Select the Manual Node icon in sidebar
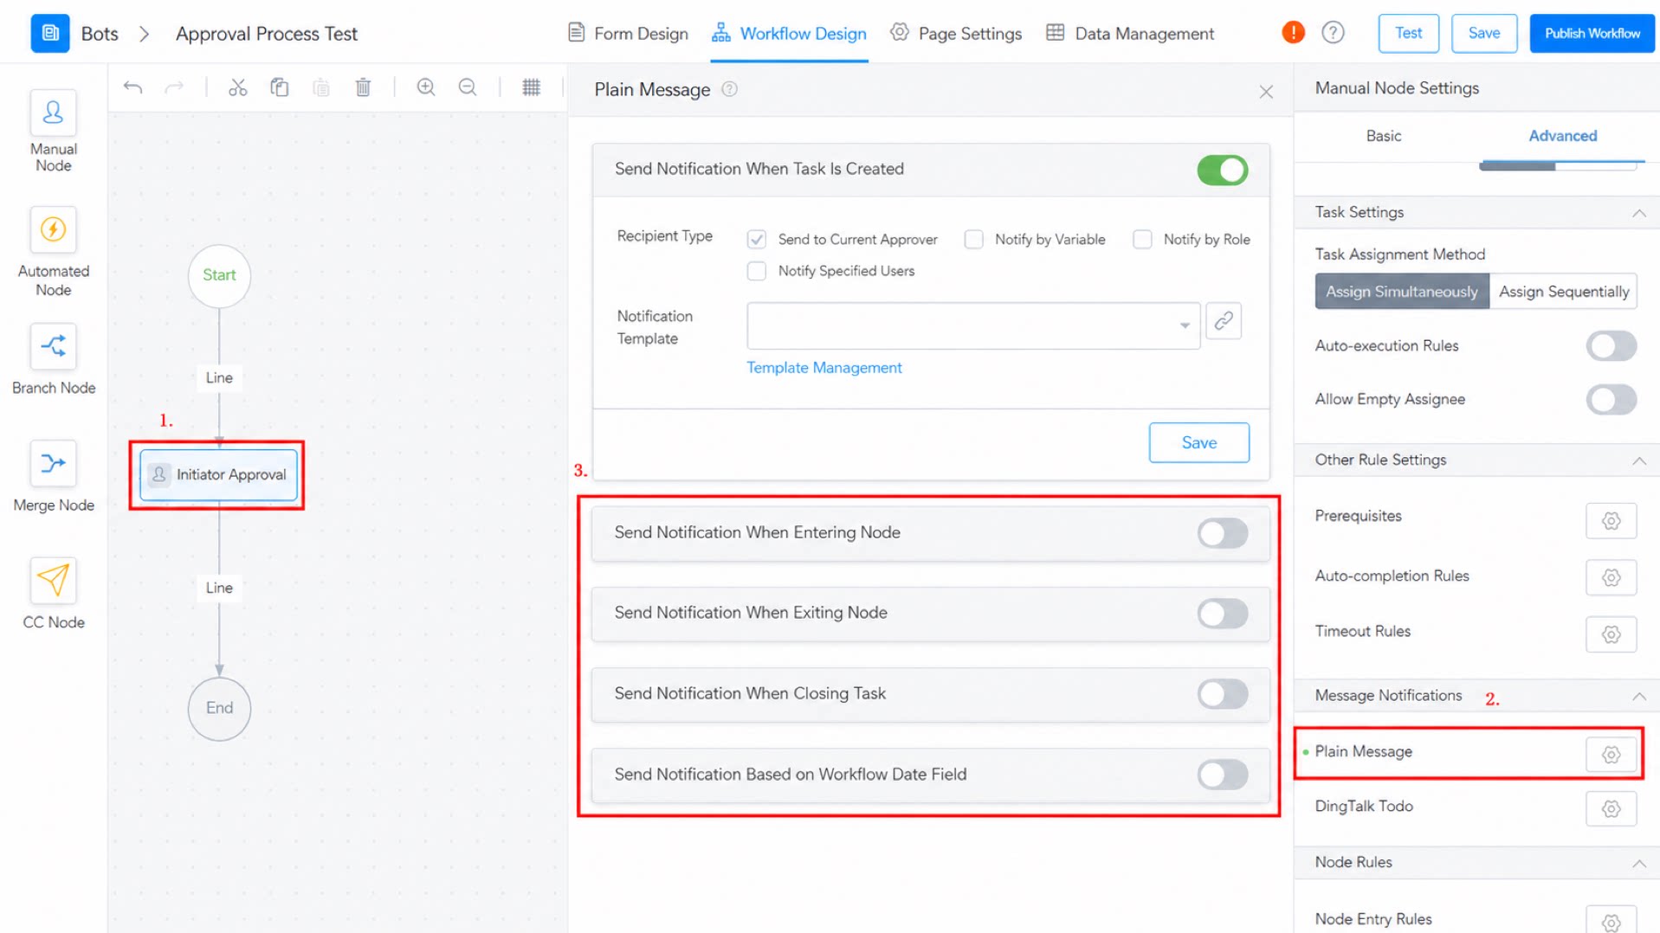 pos(53,113)
